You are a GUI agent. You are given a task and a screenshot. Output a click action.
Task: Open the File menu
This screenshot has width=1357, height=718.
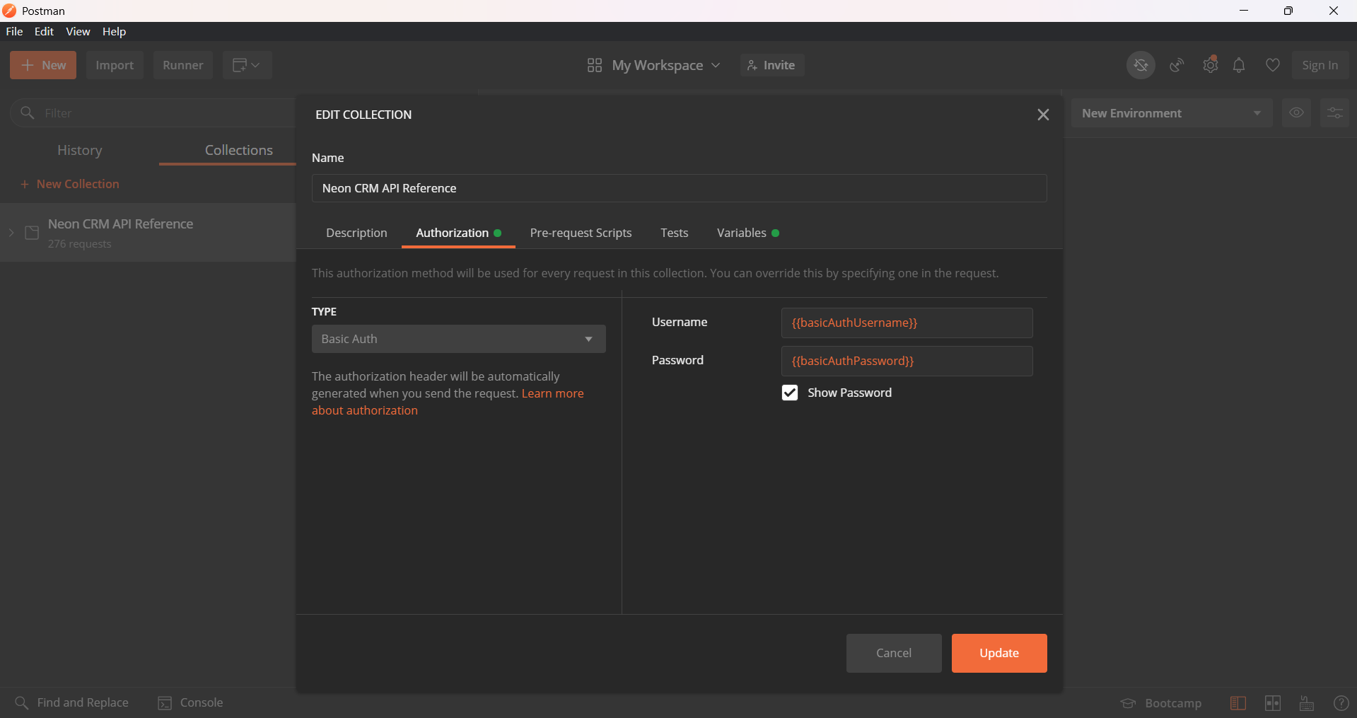click(14, 32)
